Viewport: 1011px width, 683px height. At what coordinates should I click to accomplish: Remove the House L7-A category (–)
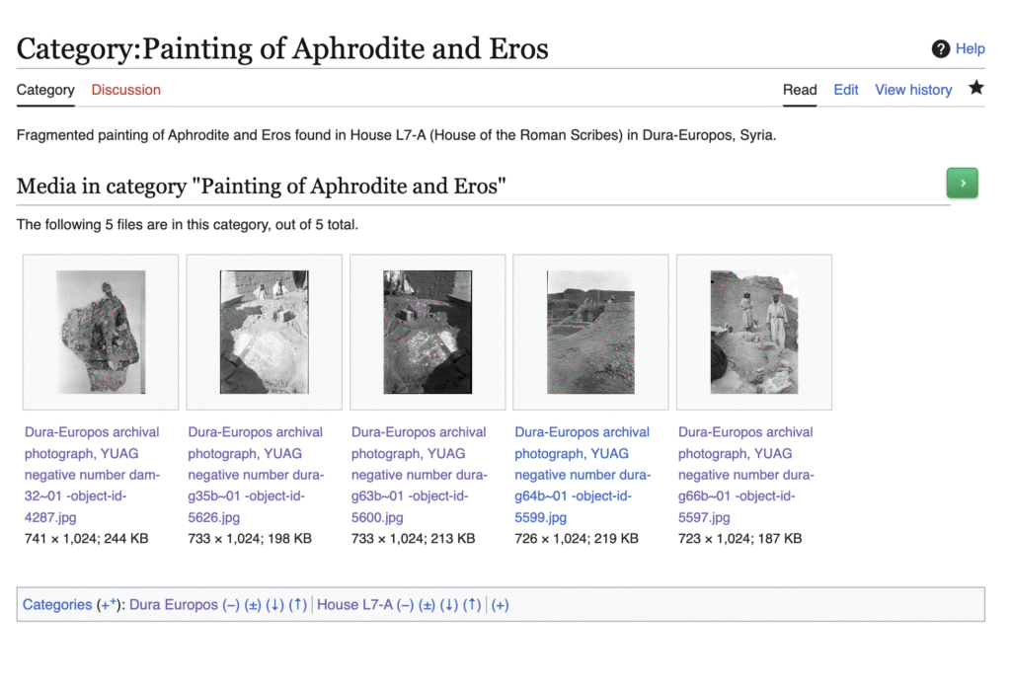(x=405, y=605)
